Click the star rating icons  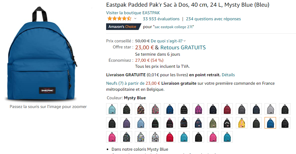(x=119, y=19)
